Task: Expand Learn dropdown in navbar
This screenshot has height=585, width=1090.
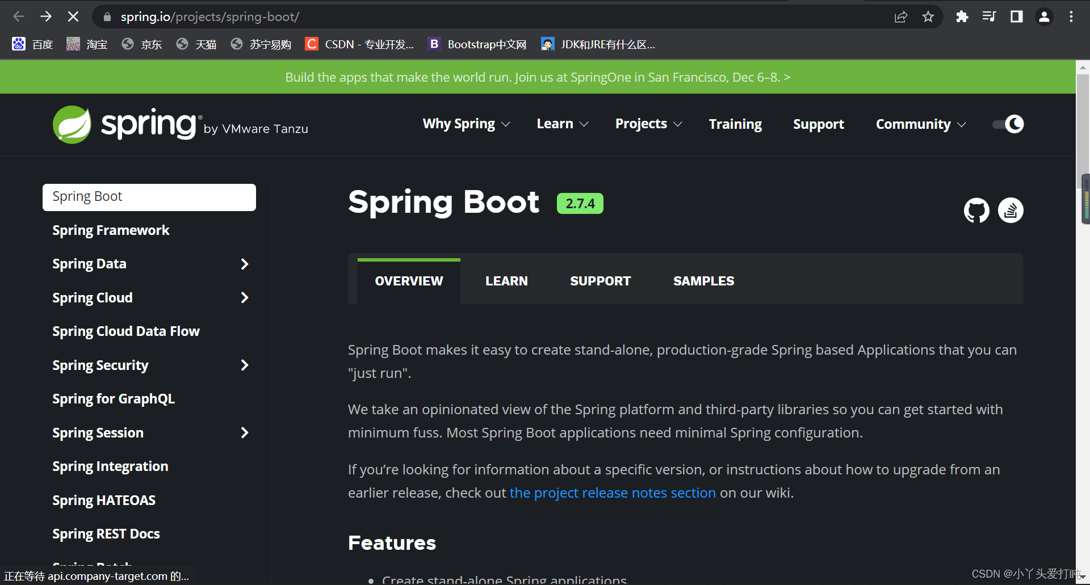Action: click(562, 124)
